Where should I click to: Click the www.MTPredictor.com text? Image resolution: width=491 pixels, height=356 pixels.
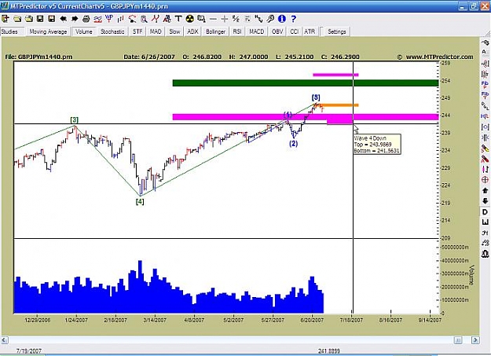point(440,57)
